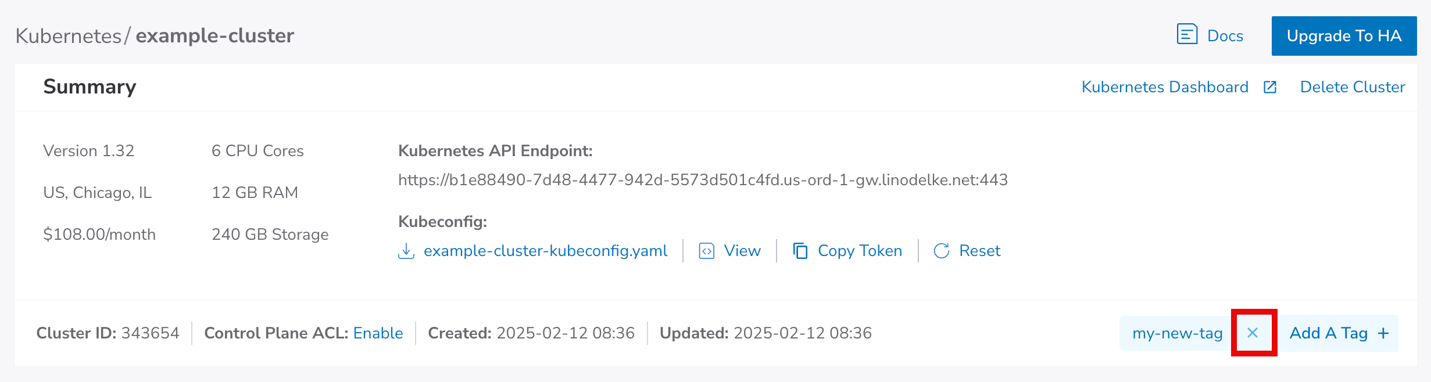Open the Docs link

[1225, 36]
